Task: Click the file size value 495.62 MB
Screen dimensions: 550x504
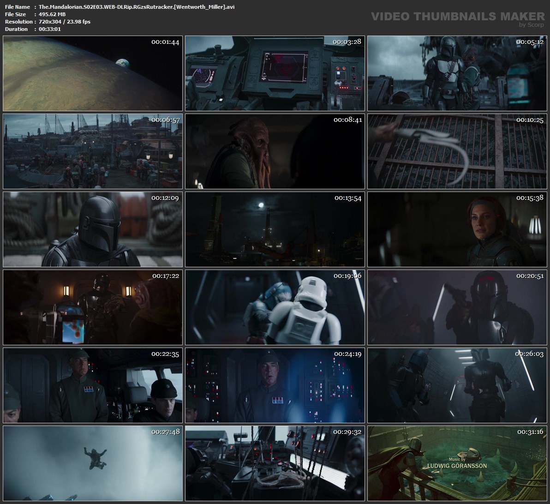Action: click(x=52, y=14)
